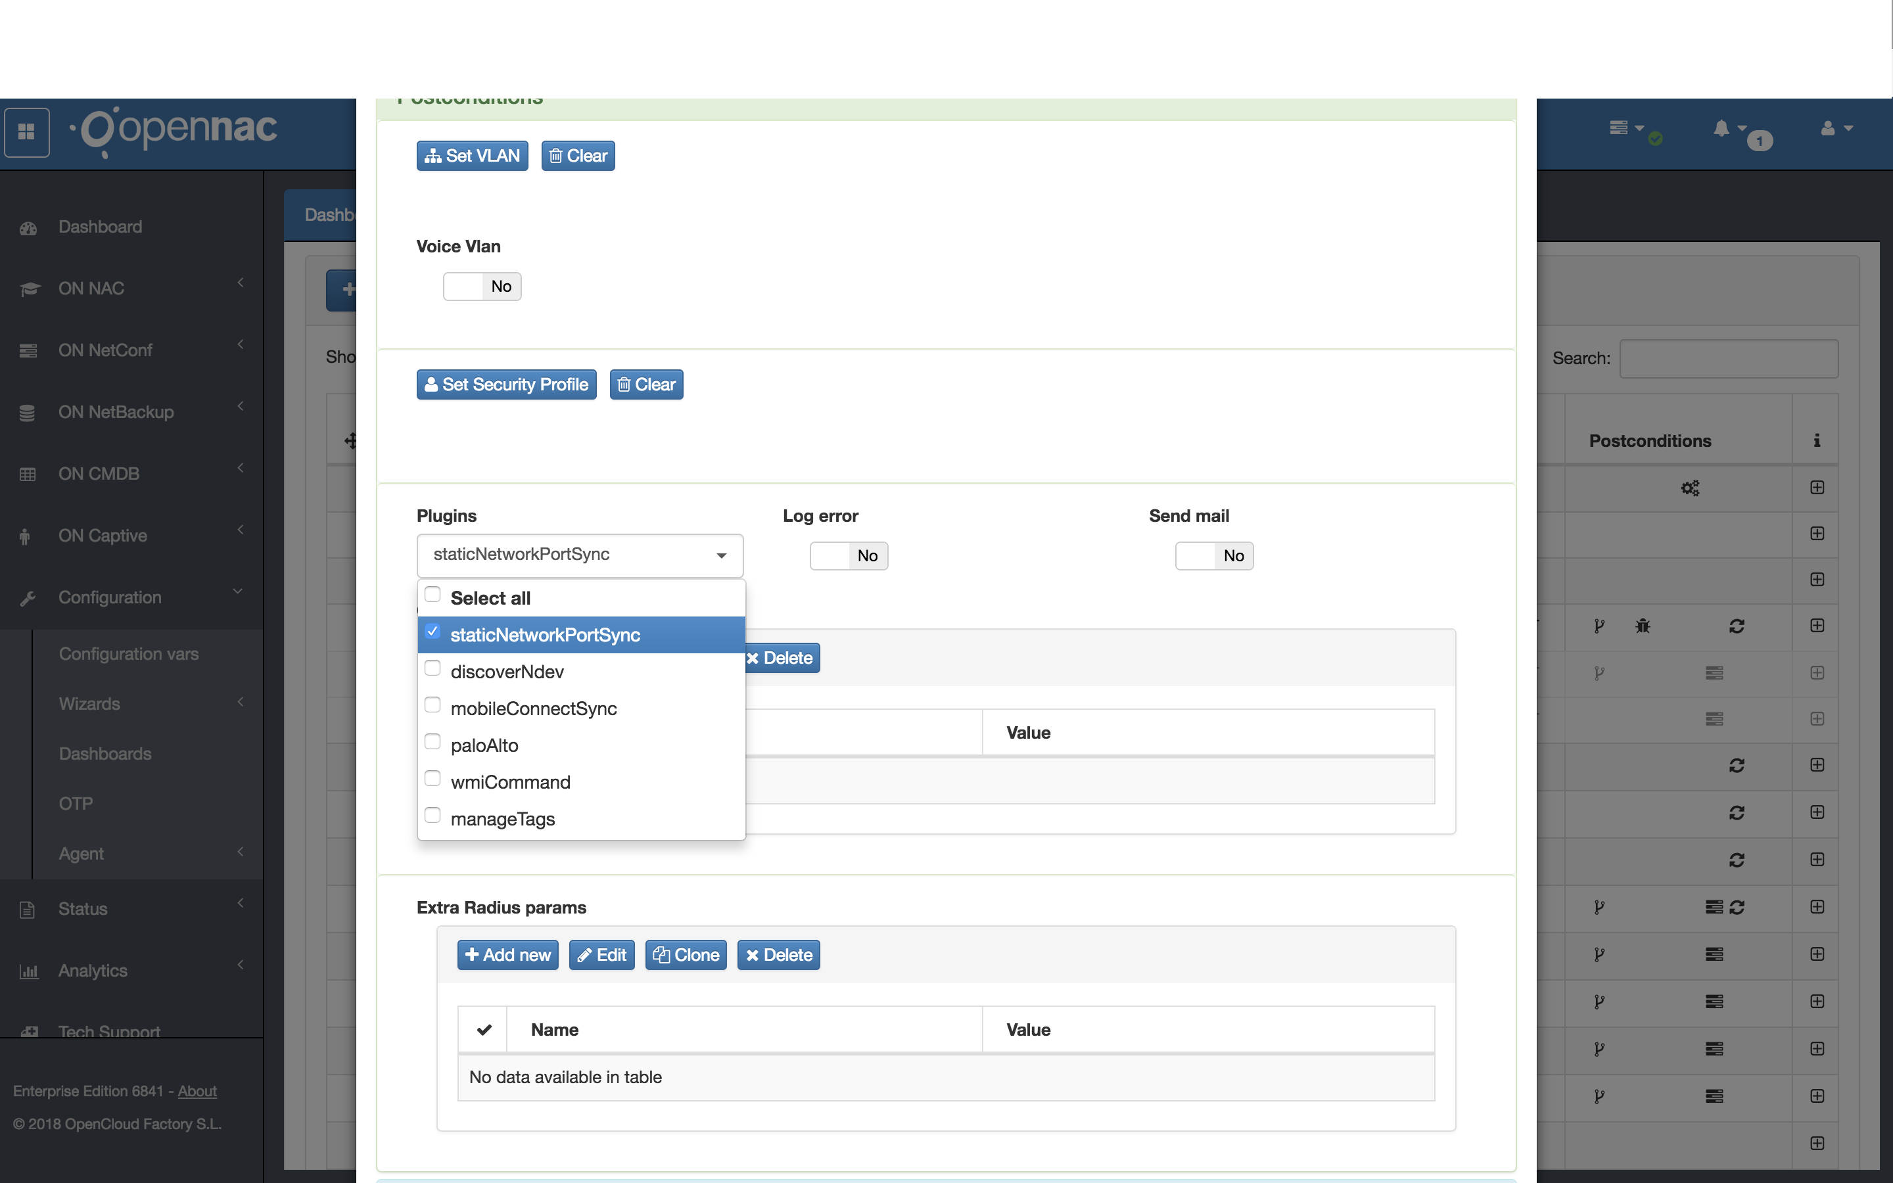The width and height of the screenshot is (1893, 1183).
Task: Open the user account icon menu
Action: point(1828,128)
